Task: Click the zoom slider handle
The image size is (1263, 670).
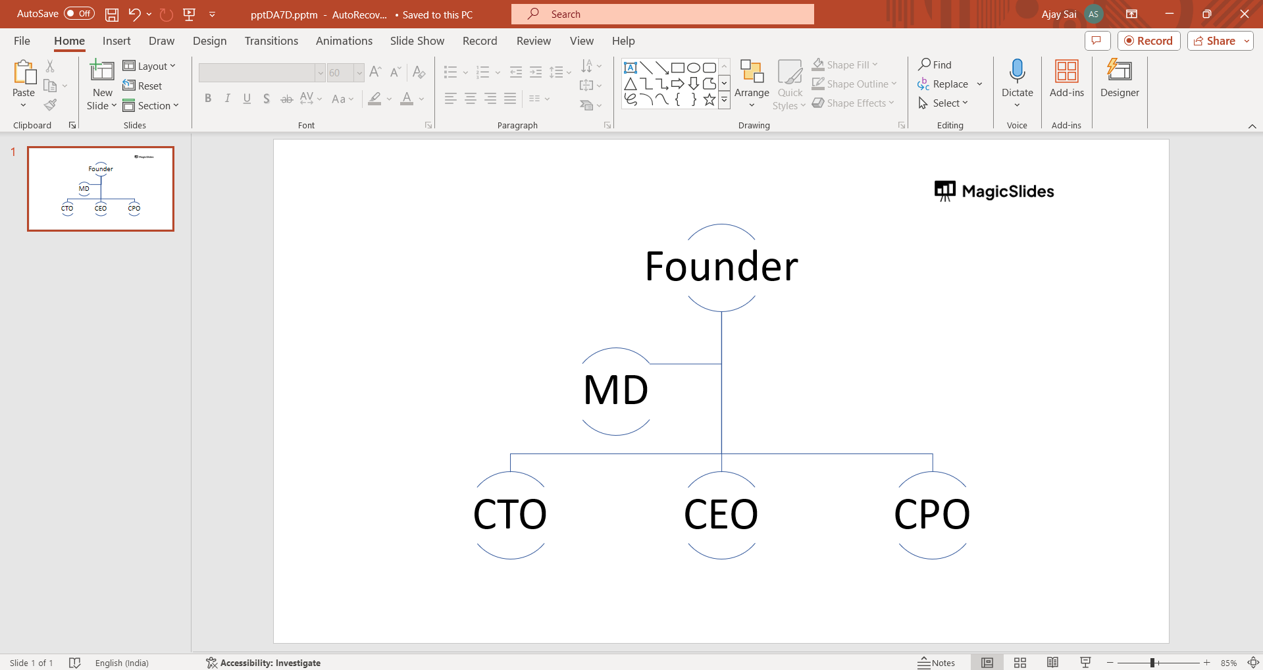Action: [x=1152, y=663]
